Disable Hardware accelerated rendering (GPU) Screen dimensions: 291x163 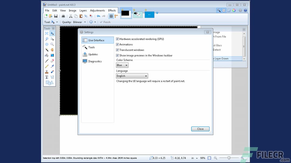point(117,39)
